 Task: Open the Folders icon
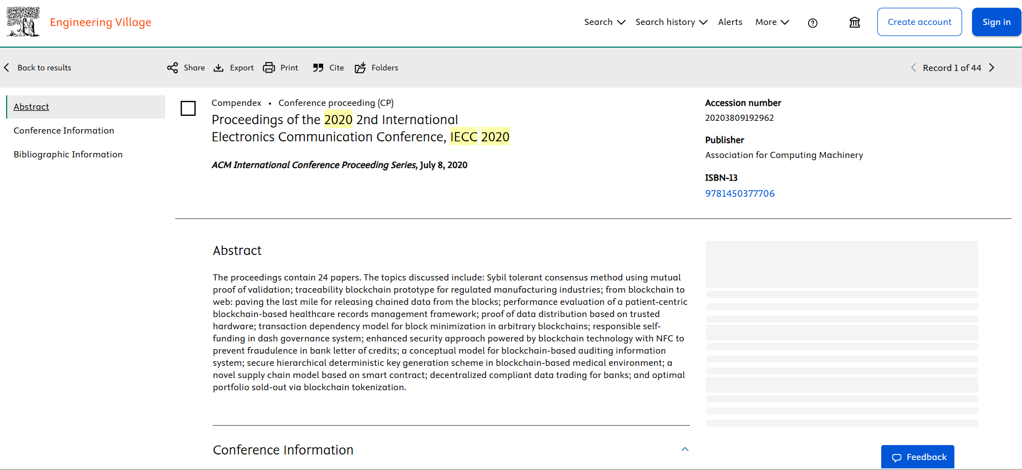(x=360, y=68)
